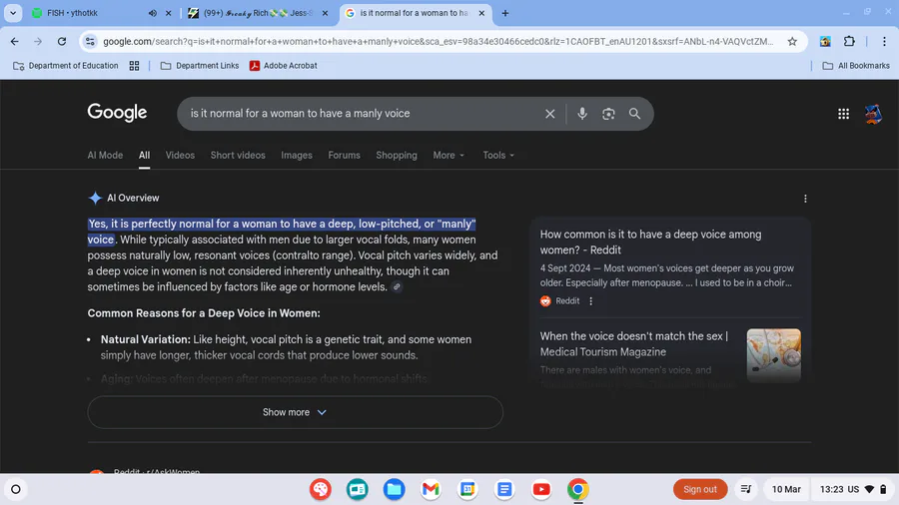Click the Sign out button
The height and width of the screenshot is (505, 899).
(x=700, y=489)
